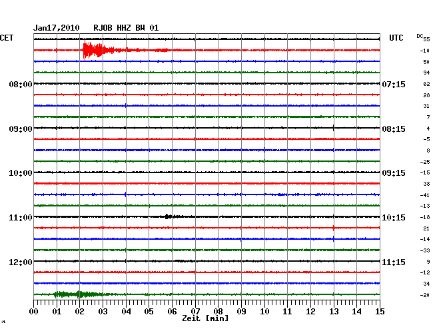Viewport: 433px width, 329px height.
Task: Select the DC offset value -5
Action: 426,139
